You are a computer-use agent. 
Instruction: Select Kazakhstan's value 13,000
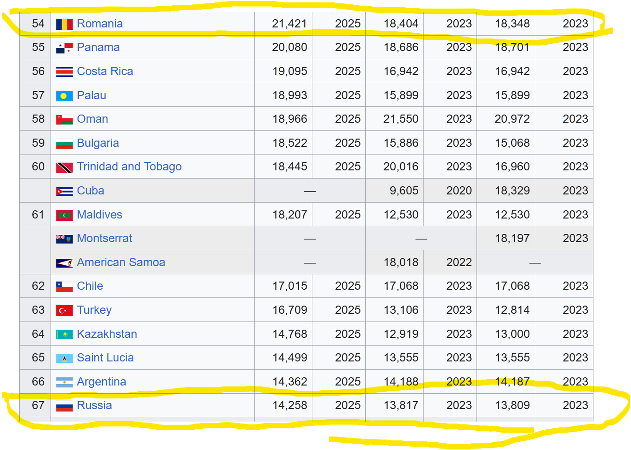coord(512,334)
